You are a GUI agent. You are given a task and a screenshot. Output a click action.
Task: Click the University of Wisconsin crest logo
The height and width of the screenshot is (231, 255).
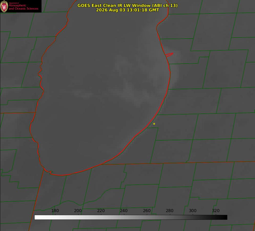4,6
